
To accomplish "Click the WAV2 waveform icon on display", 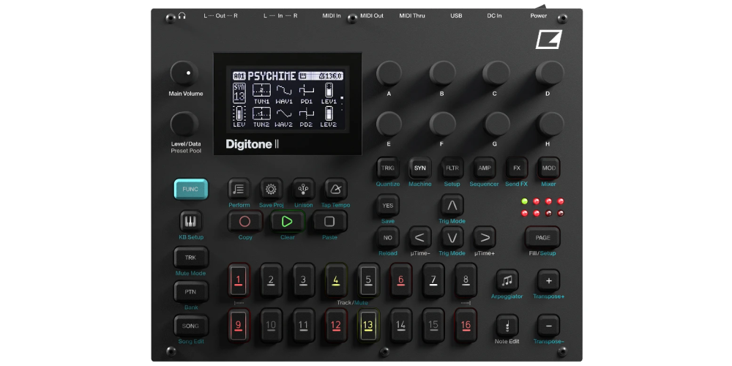I will pyautogui.click(x=283, y=113).
